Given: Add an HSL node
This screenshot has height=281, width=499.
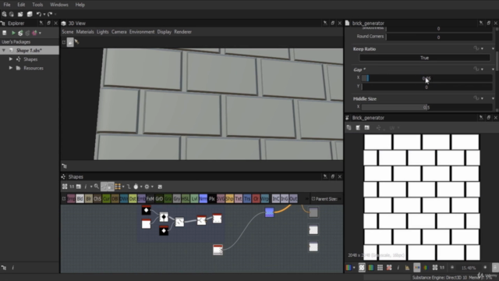Looking at the screenshot, I should click(186, 199).
